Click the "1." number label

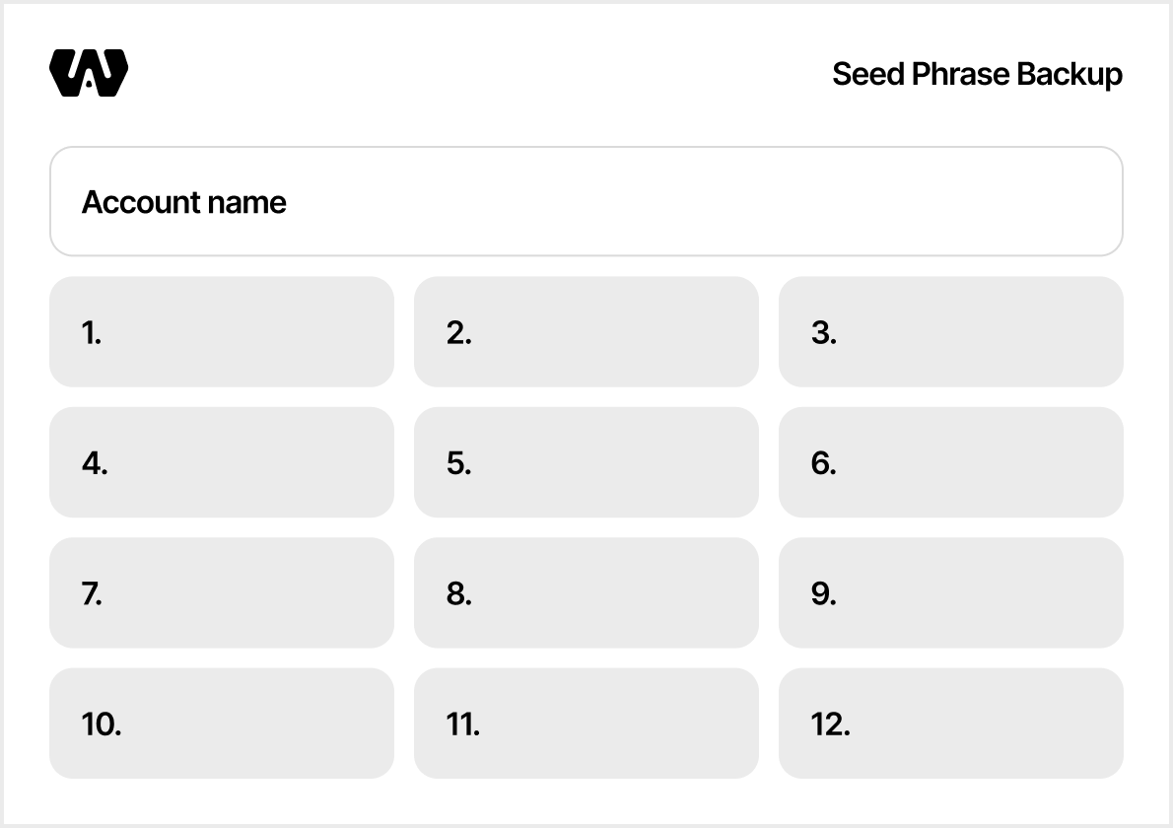coord(92,333)
